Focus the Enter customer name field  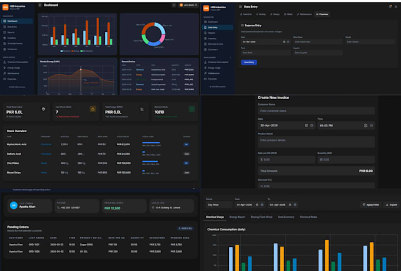[316, 111]
